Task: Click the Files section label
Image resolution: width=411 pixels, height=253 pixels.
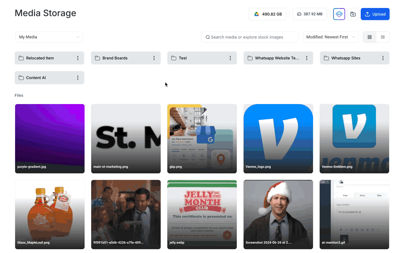Action: tap(19, 95)
